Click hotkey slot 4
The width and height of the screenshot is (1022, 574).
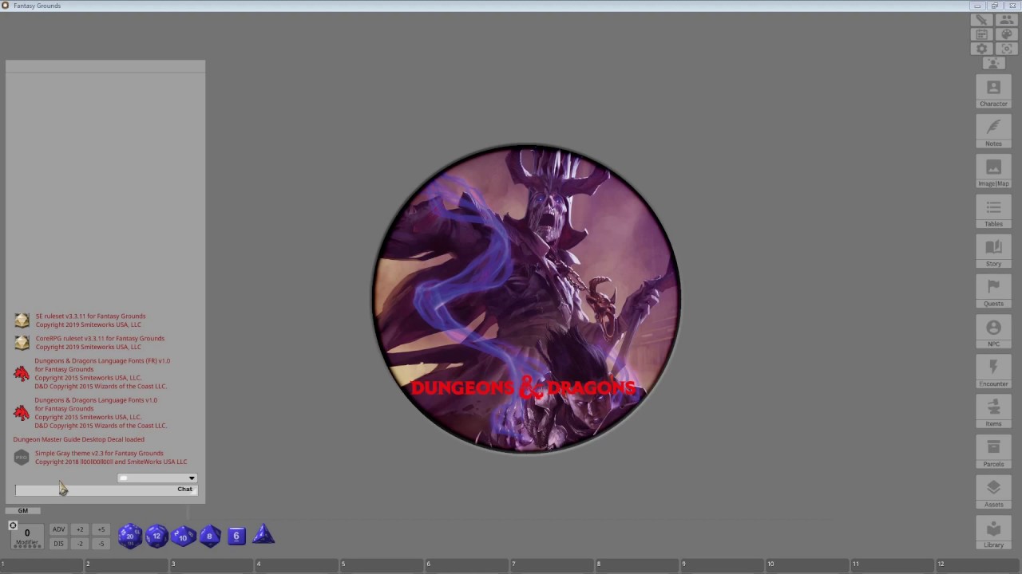(x=298, y=564)
